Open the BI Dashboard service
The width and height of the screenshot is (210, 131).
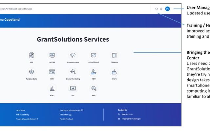[94, 55]
